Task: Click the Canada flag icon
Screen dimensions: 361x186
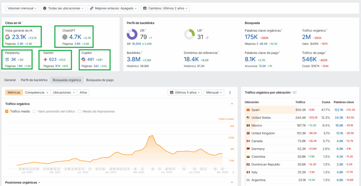Action: (248, 141)
